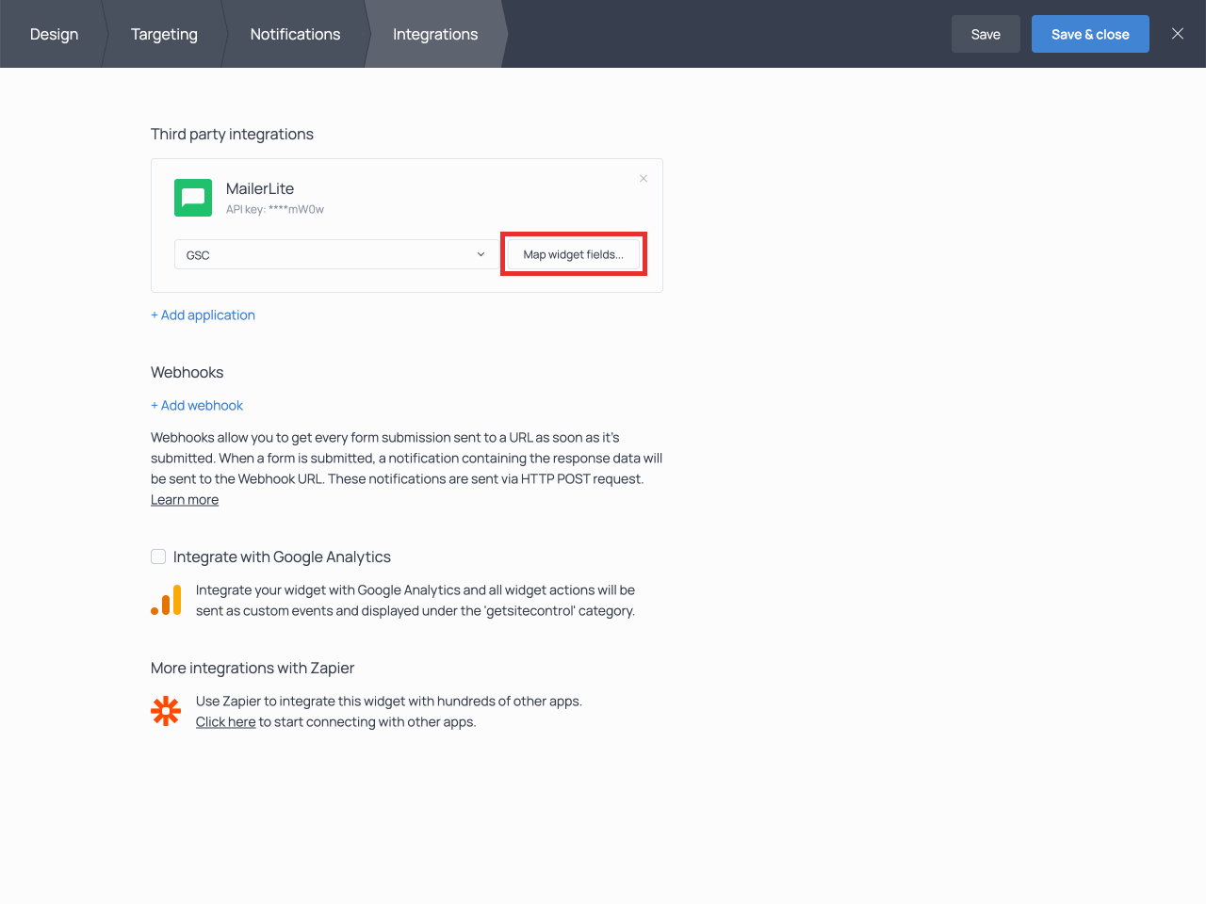This screenshot has height=904, width=1206.
Task: Click the Save button
Action: coord(986,34)
